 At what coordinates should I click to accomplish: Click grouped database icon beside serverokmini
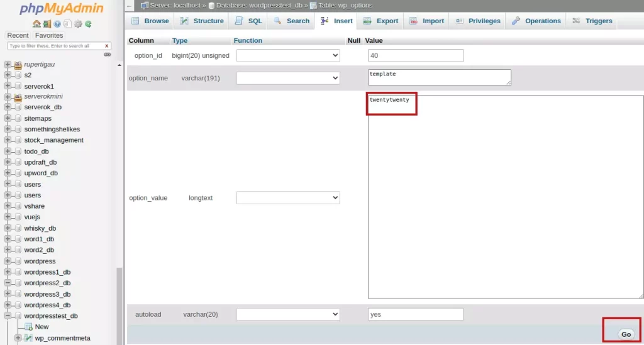point(18,97)
